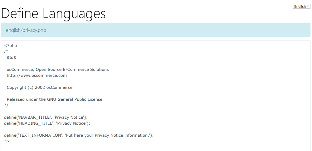Viewport: 312px width, 151px height.
Task: Open the English language dropdown
Action: 301,6
